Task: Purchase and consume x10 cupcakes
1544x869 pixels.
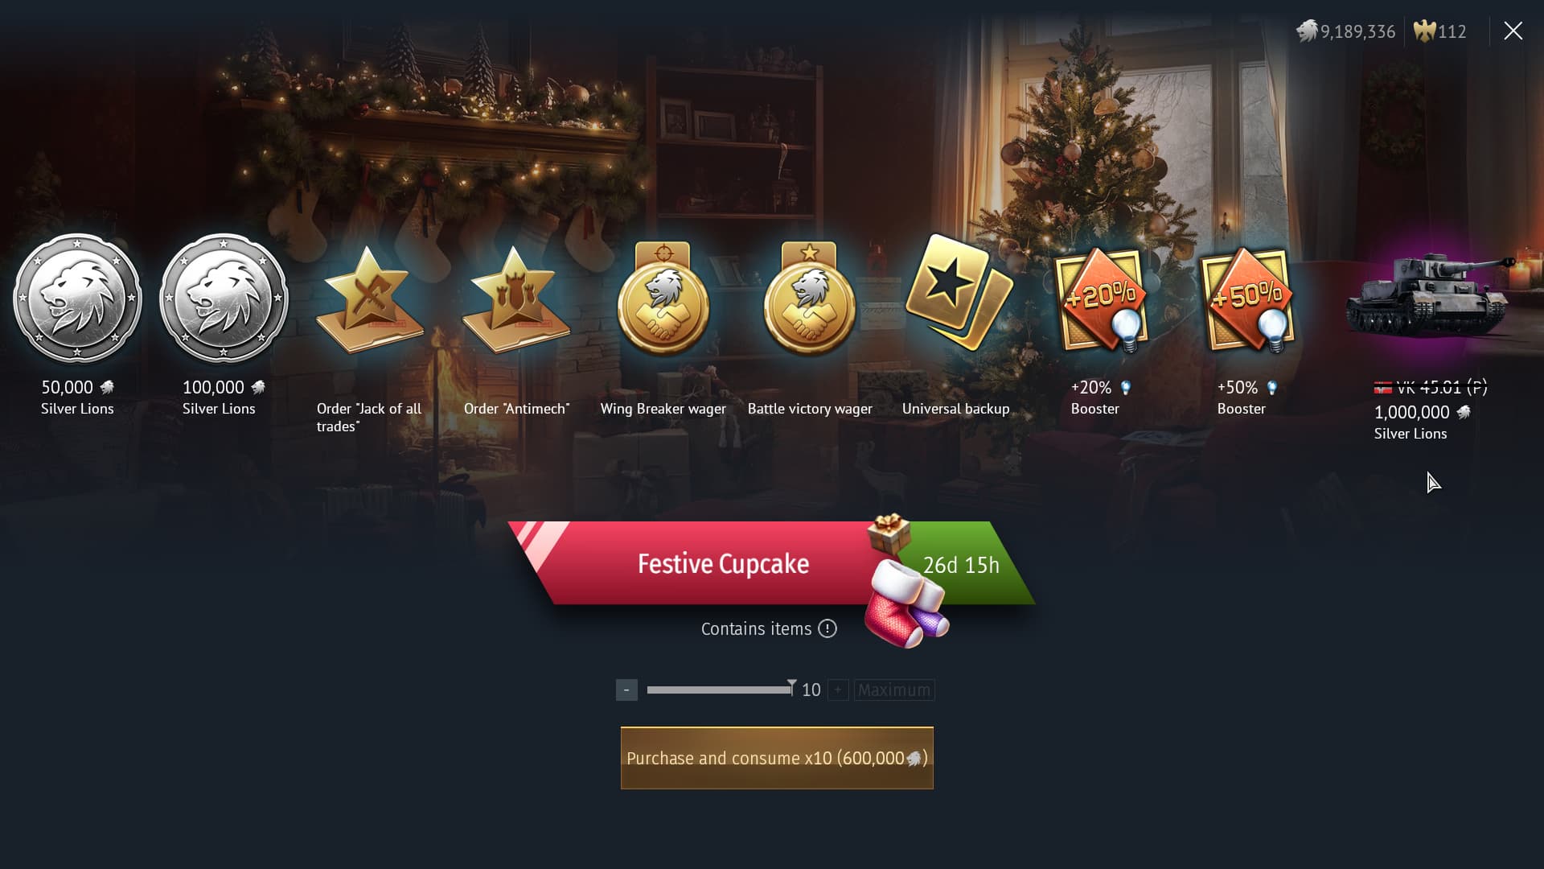Action: 777,758
